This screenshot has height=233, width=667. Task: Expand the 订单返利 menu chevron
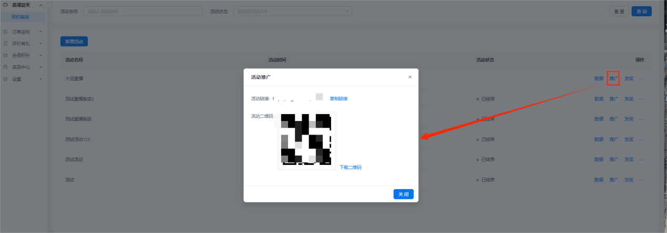coord(41,32)
